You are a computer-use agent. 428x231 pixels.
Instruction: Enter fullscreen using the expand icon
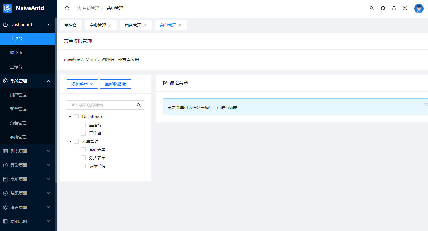[x=405, y=8]
